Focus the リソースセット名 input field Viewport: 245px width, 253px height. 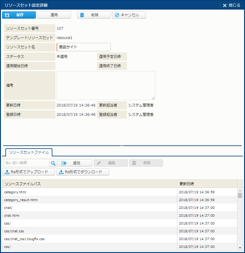(x=84, y=47)
